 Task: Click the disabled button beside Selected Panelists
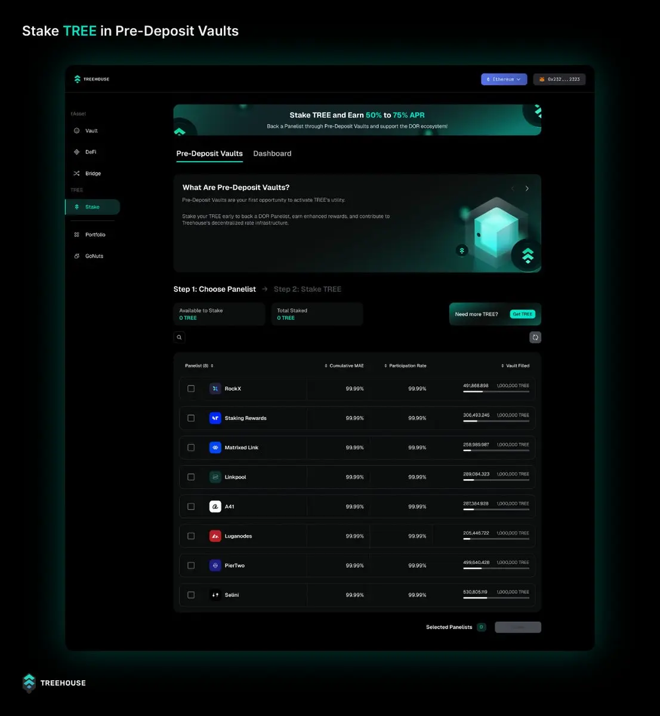[518, 627]
